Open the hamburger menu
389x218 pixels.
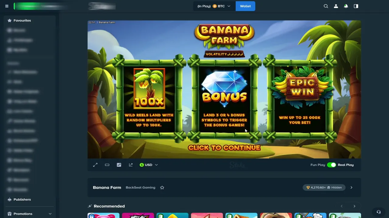pyautogui.click(x=7, y=6)
